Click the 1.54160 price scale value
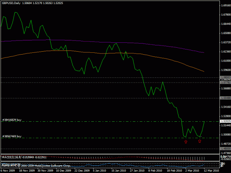Viewport: 231px width, 173px height. pos(226,107)
